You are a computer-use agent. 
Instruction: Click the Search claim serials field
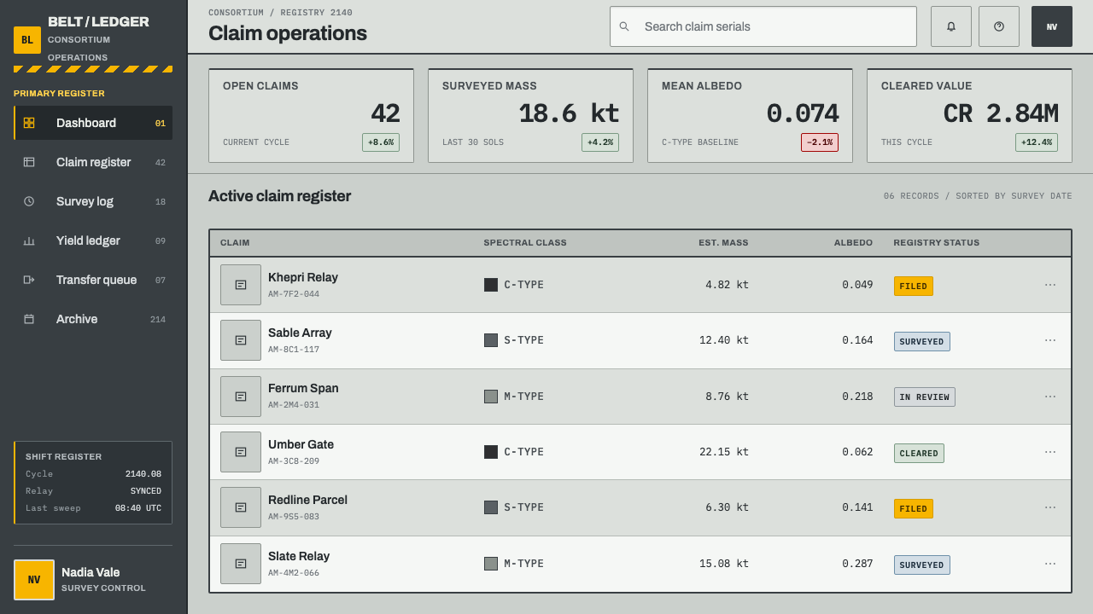tap(763, 26)
